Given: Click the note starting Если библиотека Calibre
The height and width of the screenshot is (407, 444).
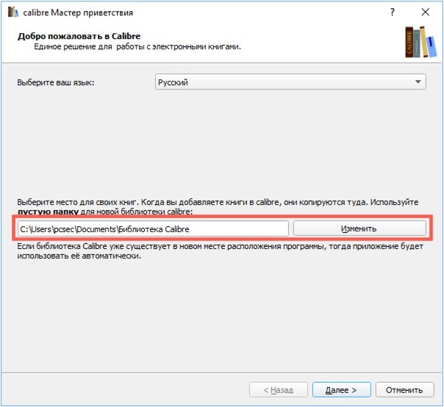Looking at the screenshot, I should point(221,251).
